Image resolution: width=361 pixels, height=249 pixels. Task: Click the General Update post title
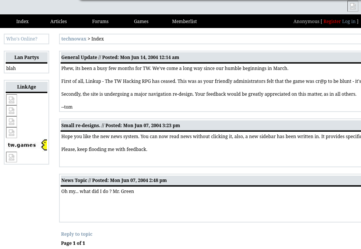(x=79, y=58)
